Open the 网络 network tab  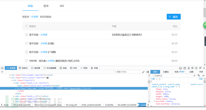pos(84,68)
